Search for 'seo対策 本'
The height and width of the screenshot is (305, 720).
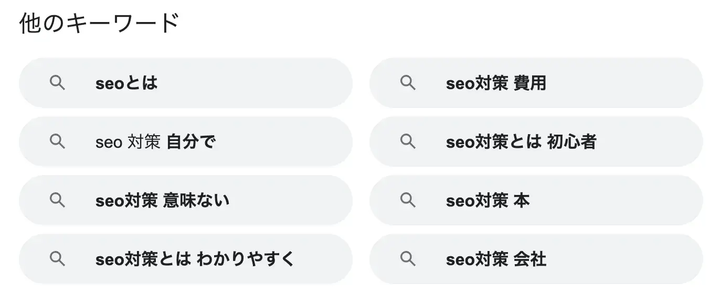pos(536,200)
